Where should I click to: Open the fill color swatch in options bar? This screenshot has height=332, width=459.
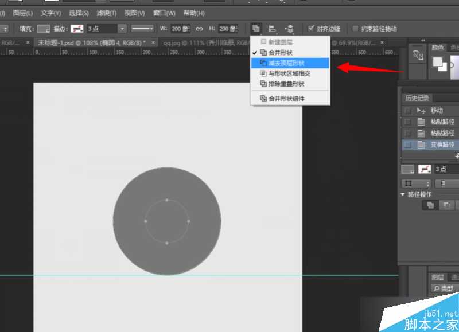pos(44,28)
